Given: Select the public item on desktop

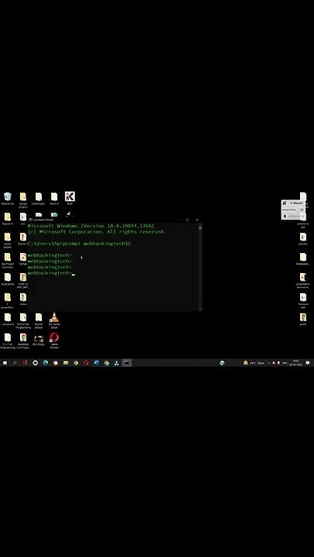Looking at the screenshot, I should pyautogui.click(x=303, y=319).
